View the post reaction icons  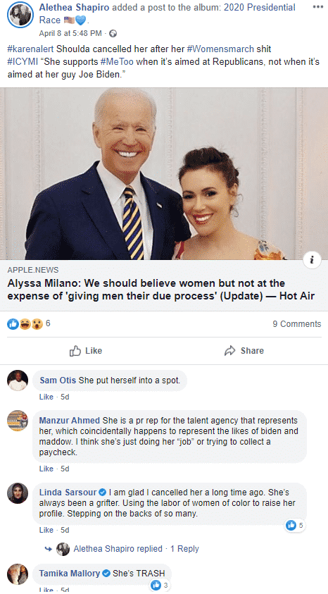[25, 324]
